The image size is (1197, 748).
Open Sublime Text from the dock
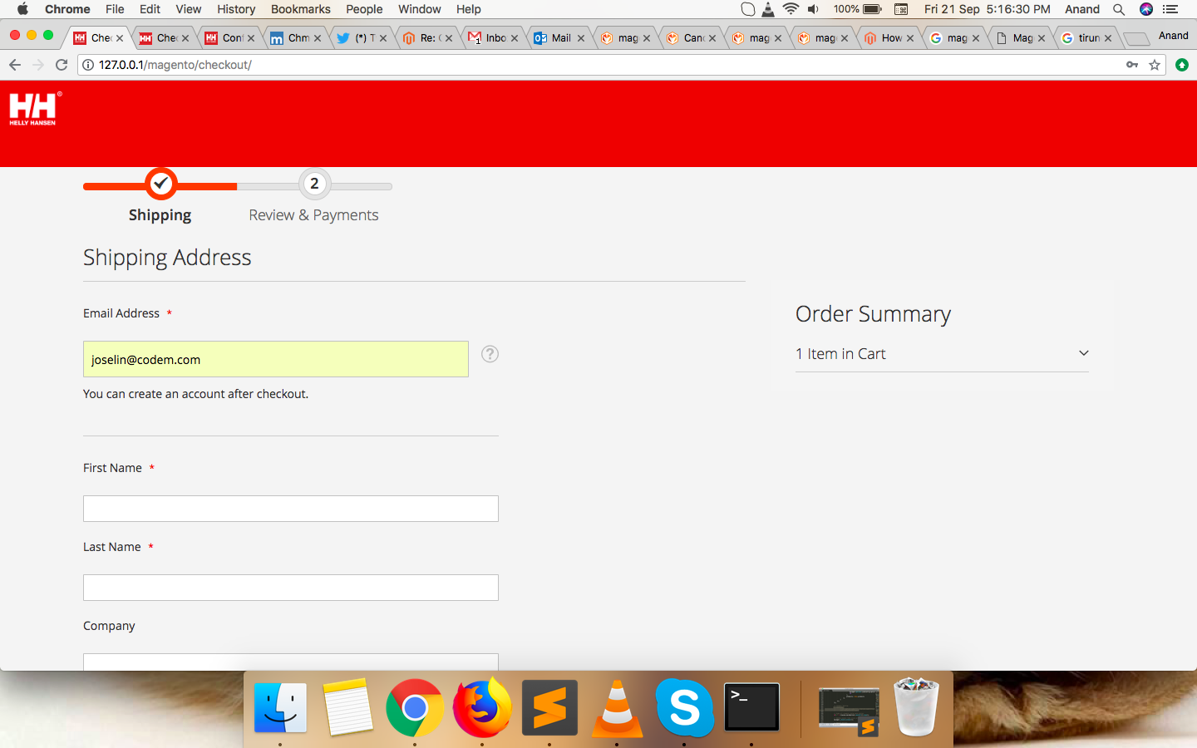tap(549, 708)
